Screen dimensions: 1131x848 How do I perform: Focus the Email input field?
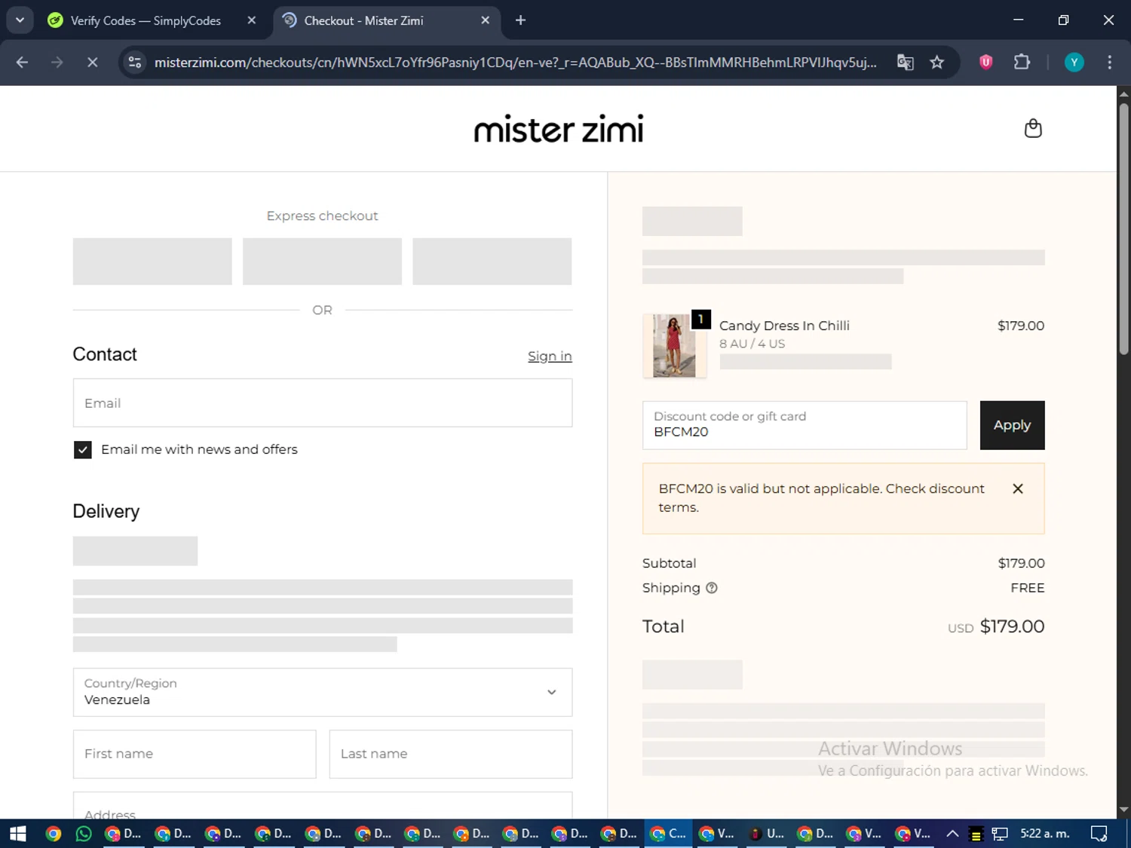tap(323, 403)
